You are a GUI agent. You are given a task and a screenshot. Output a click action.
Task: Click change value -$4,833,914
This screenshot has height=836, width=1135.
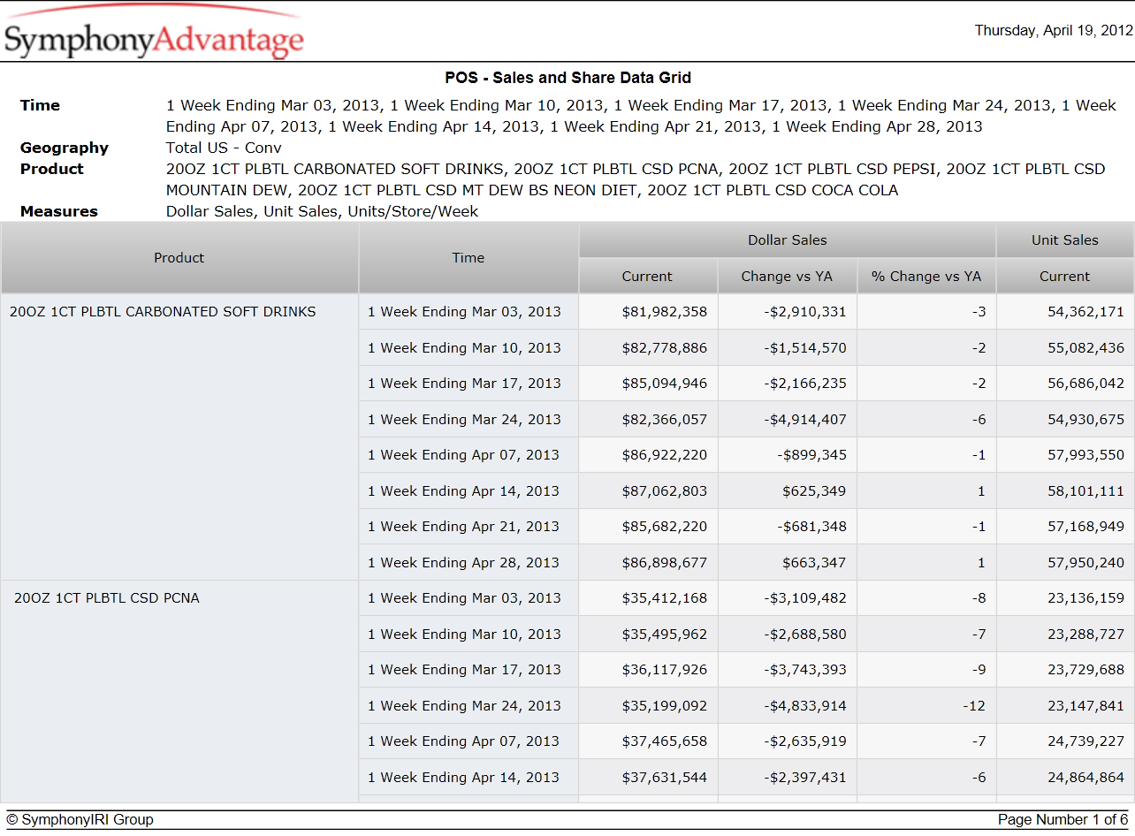tap(805, 706)
